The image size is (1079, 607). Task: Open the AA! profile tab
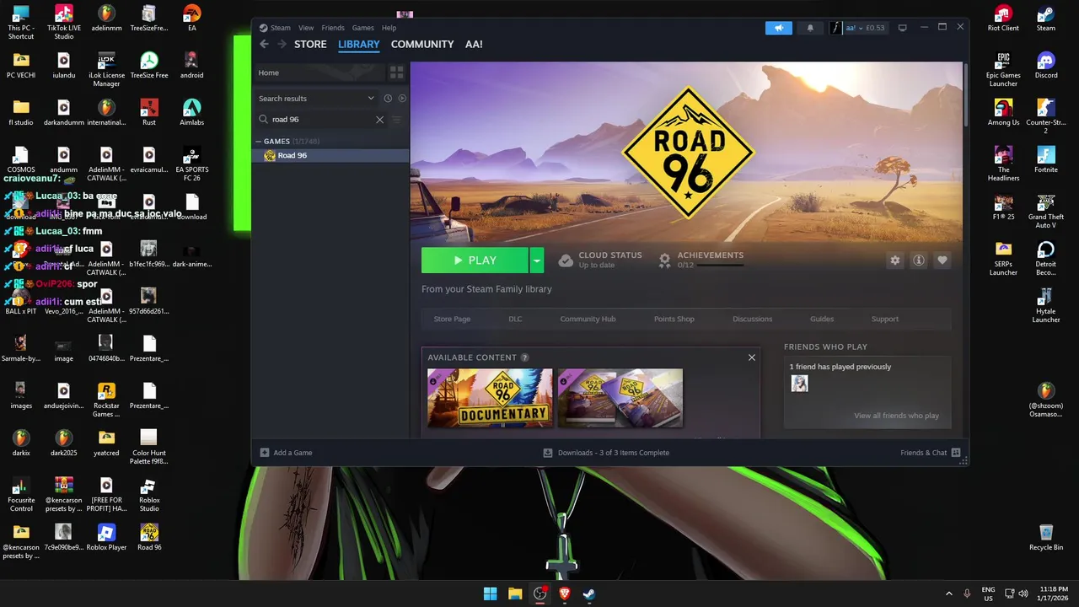474,44
